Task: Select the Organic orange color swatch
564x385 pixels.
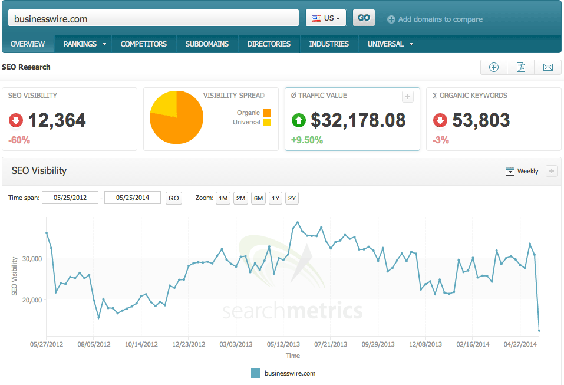Action: [x=267, y=113]
